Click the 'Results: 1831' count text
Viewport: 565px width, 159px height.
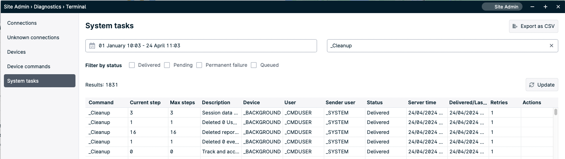click(x=102, y=85)
